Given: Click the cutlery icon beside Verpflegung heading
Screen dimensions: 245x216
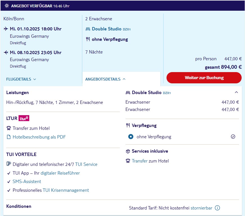Looking at the screenshot, I should 128,125.
